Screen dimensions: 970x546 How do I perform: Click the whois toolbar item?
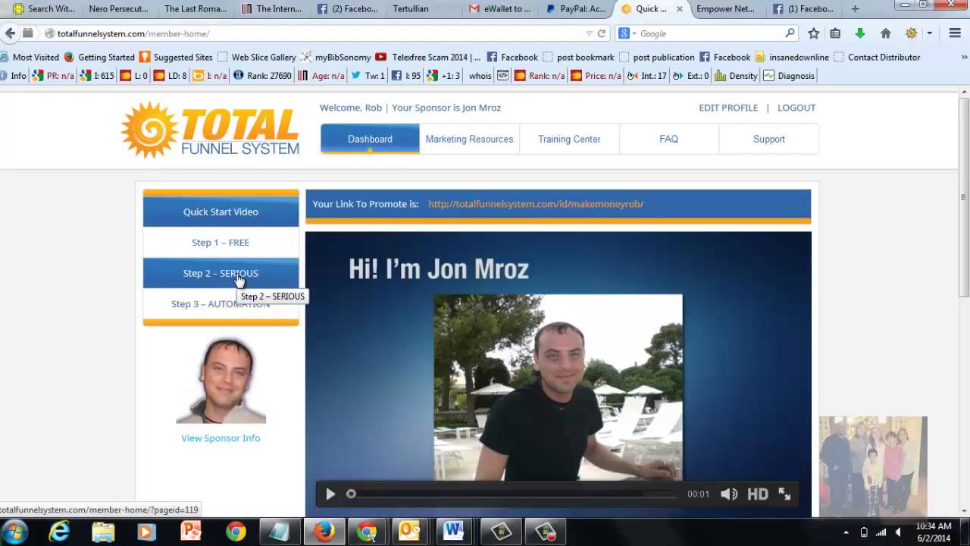coord(480,76)
